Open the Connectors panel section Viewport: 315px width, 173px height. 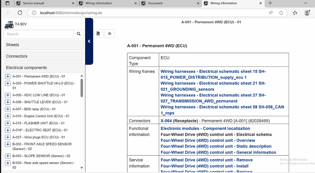pyautogui.click(x=44, y=56)
